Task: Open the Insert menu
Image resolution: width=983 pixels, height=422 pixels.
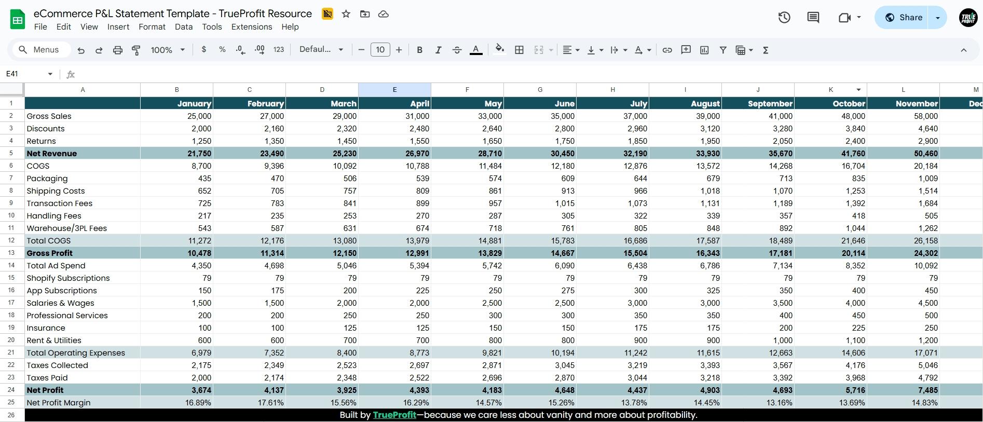Action: pyautogui.click(x=118, y=27)
